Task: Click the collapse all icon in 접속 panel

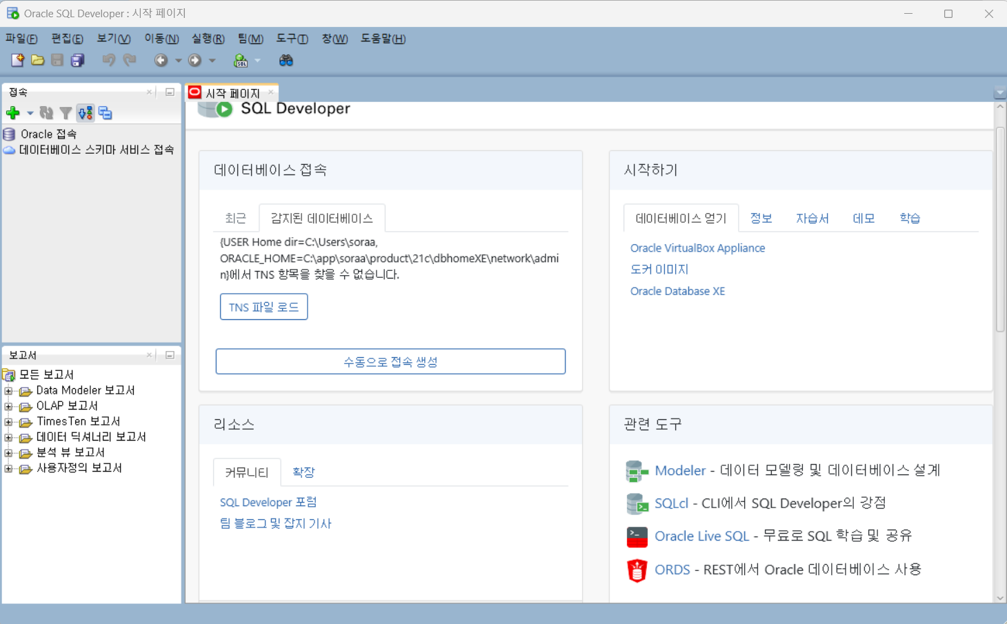Action: [105, 112]
